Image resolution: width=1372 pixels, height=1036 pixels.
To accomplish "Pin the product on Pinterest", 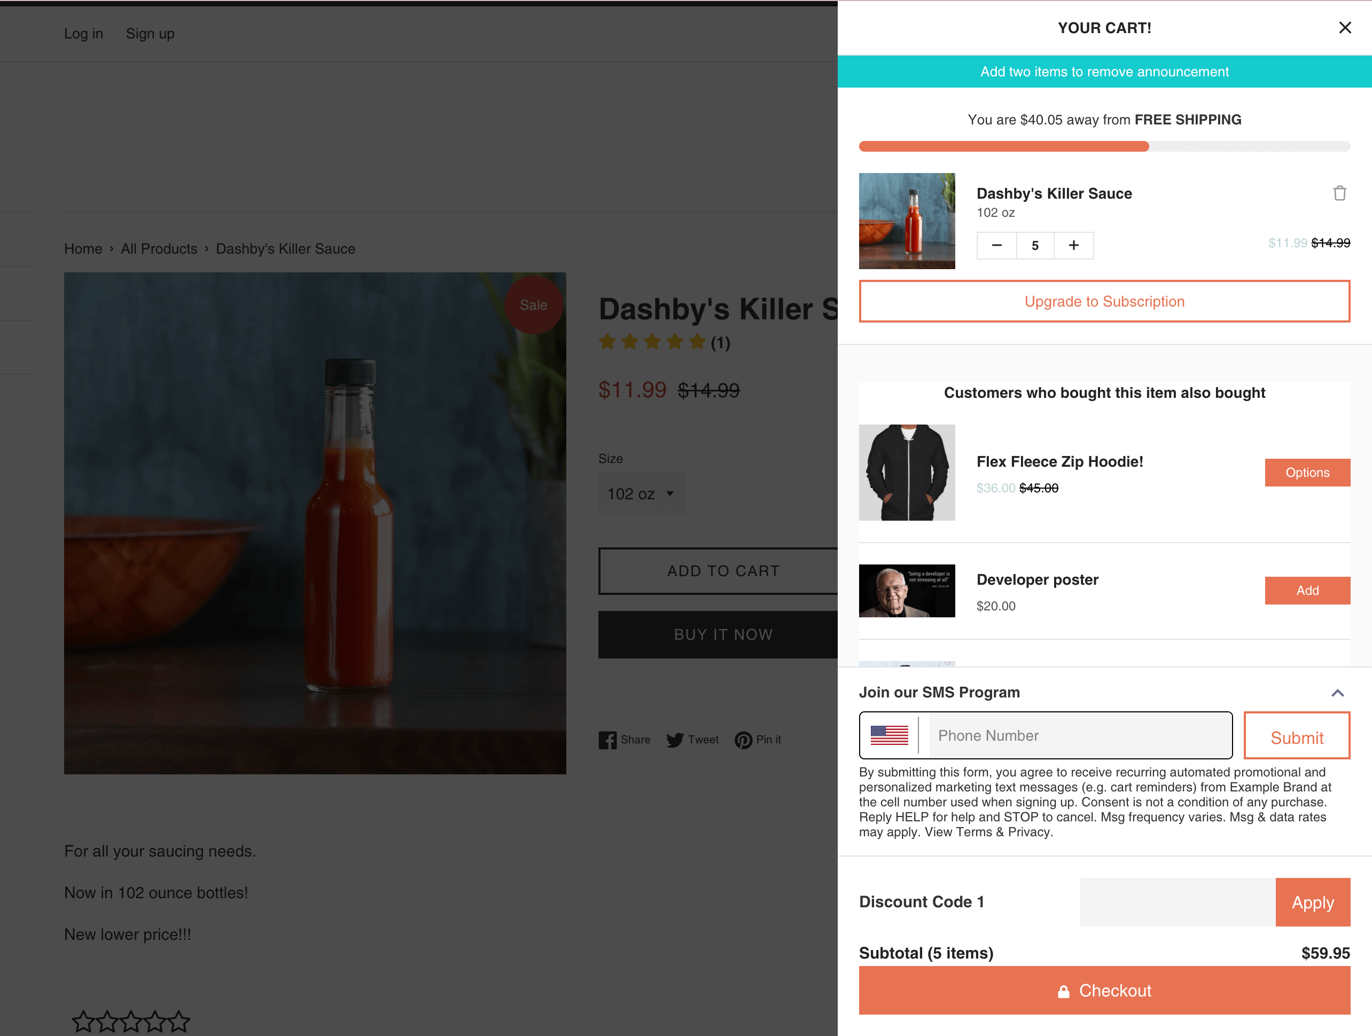I will [x=758, y=740].
